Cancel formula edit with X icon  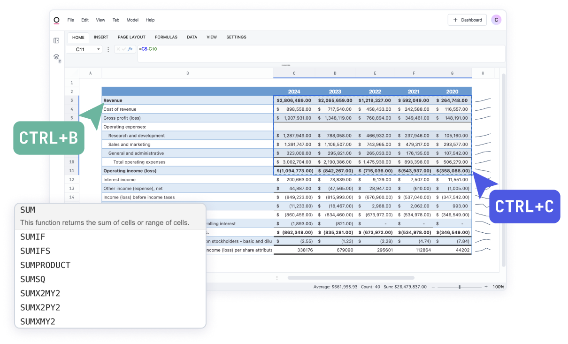(x=118, y=49)
